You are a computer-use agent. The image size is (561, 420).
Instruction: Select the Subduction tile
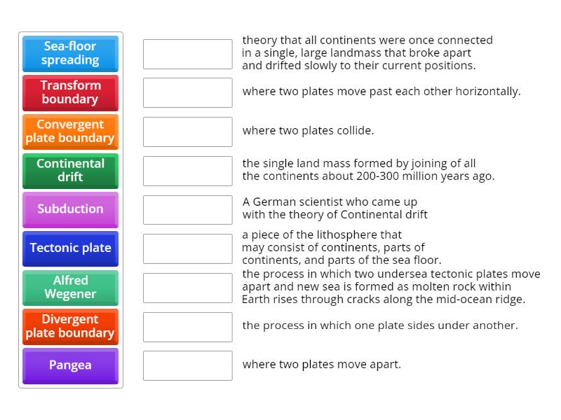click(x=70, y=209)
